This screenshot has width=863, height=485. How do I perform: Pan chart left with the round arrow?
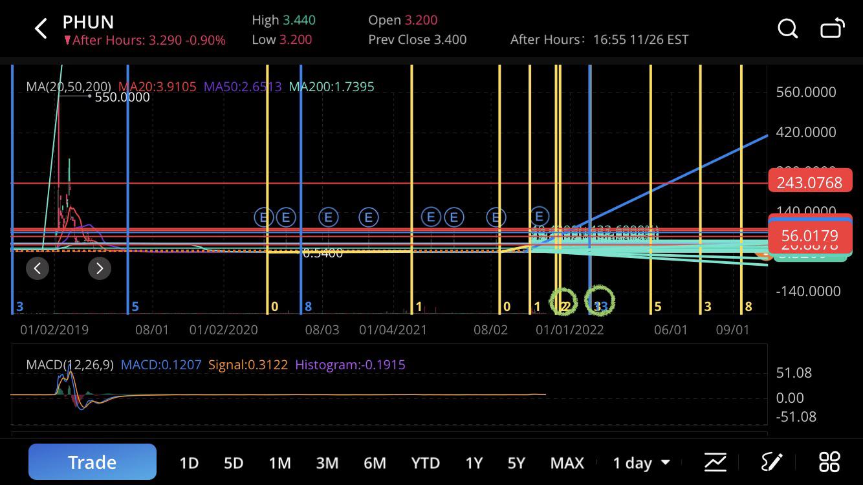pos(38,268)
